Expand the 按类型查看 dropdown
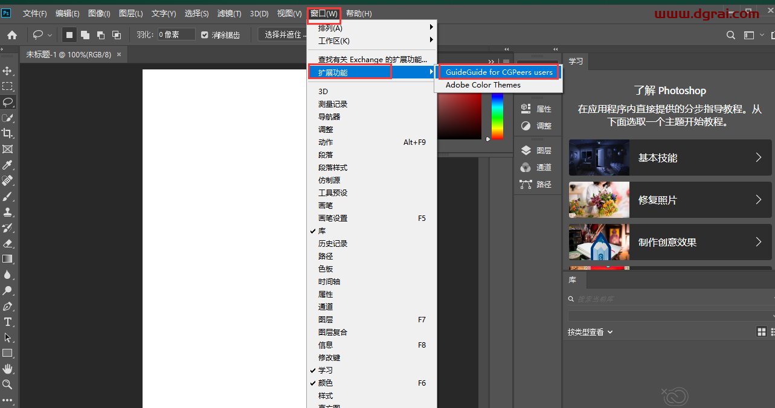This screenshot has height=408, width=775. tap(590, 332)
